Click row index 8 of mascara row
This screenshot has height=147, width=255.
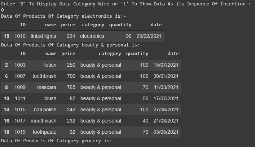(6, 88)
